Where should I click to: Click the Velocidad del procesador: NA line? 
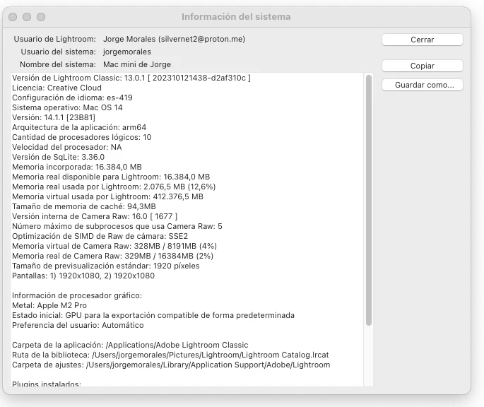coord(67,147)
